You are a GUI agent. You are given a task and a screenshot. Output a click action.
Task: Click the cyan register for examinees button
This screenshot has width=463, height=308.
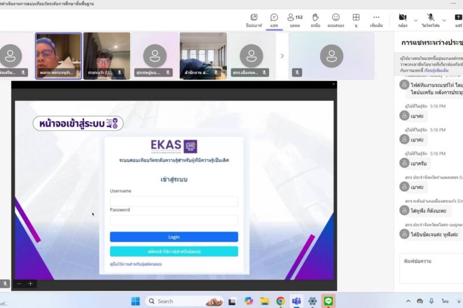[174, 251]
